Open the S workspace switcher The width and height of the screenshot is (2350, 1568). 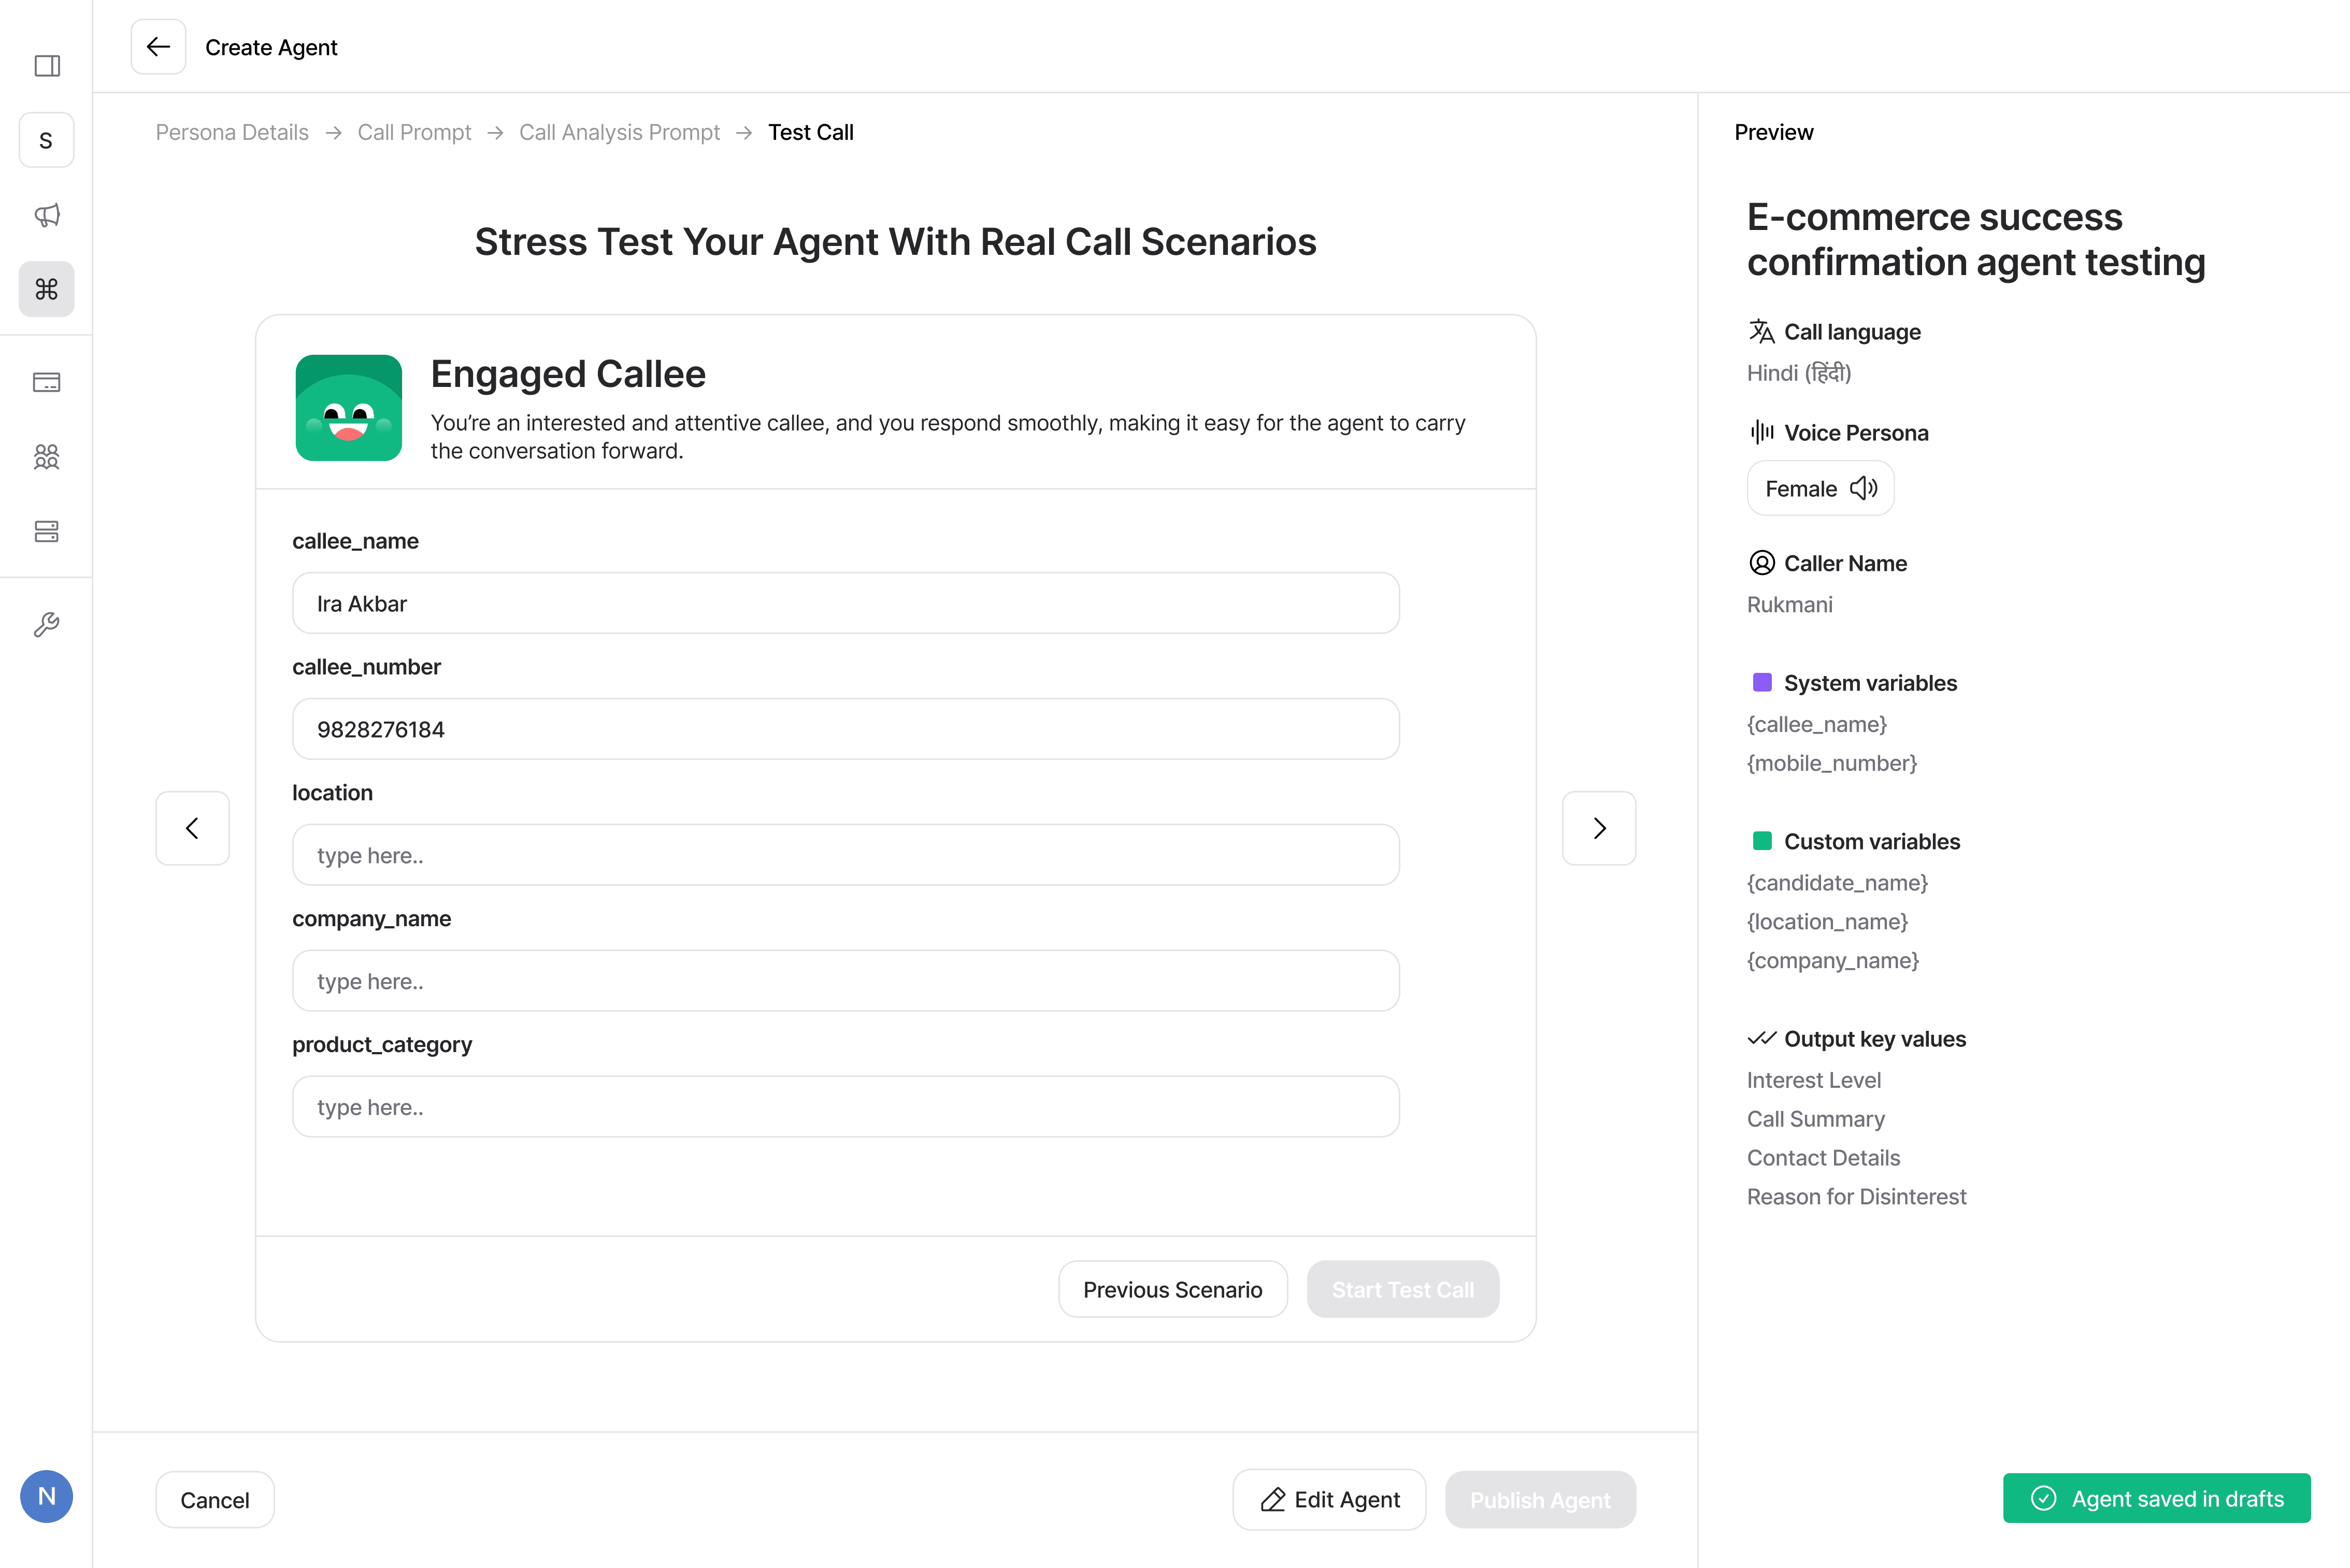pyautogui.click(x=46, y=140)
